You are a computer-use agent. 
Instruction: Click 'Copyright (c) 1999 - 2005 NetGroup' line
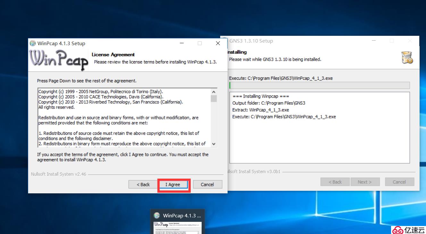(x=101, y=92)
